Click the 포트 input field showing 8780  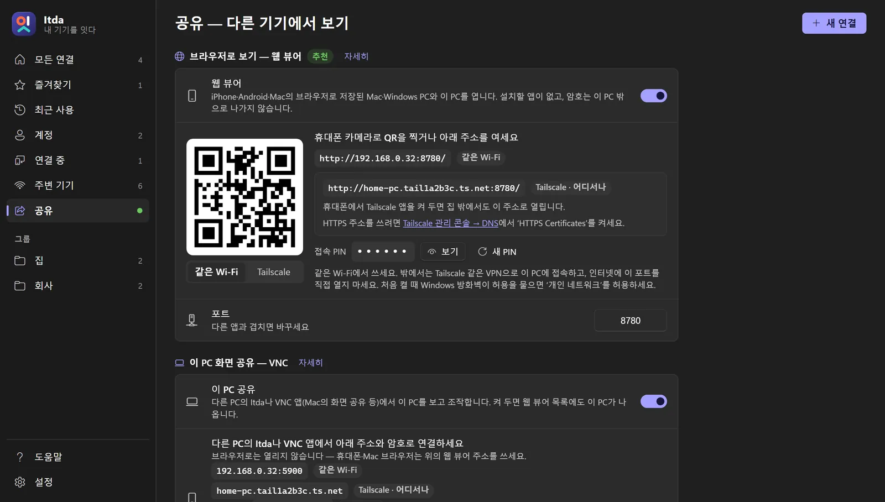(631, 321)
